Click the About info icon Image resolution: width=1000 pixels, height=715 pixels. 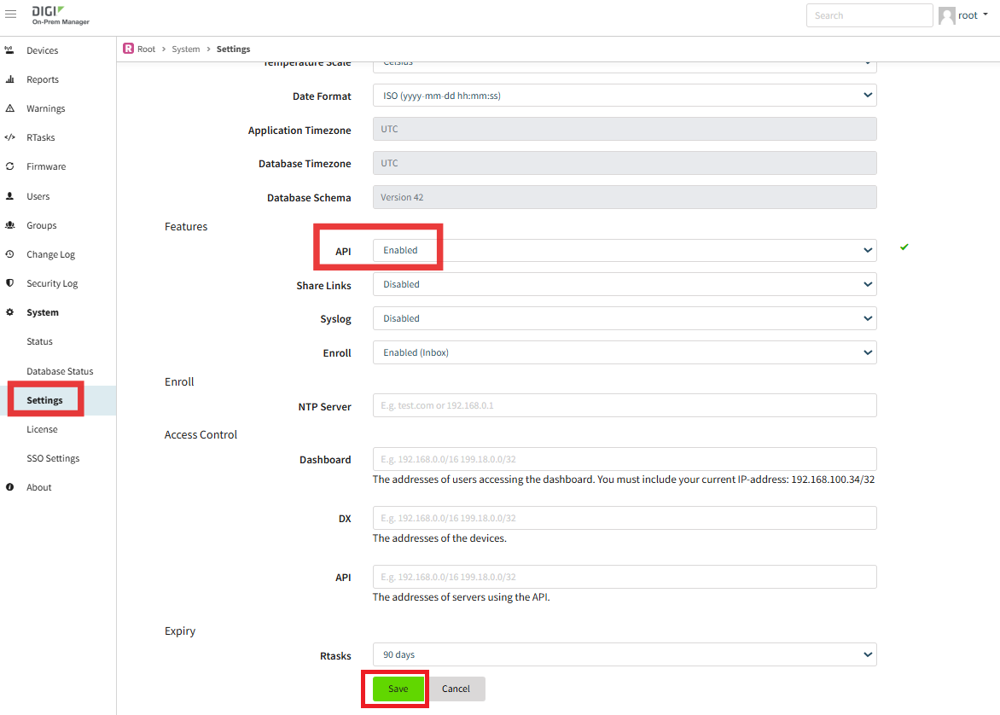(9, 487)
